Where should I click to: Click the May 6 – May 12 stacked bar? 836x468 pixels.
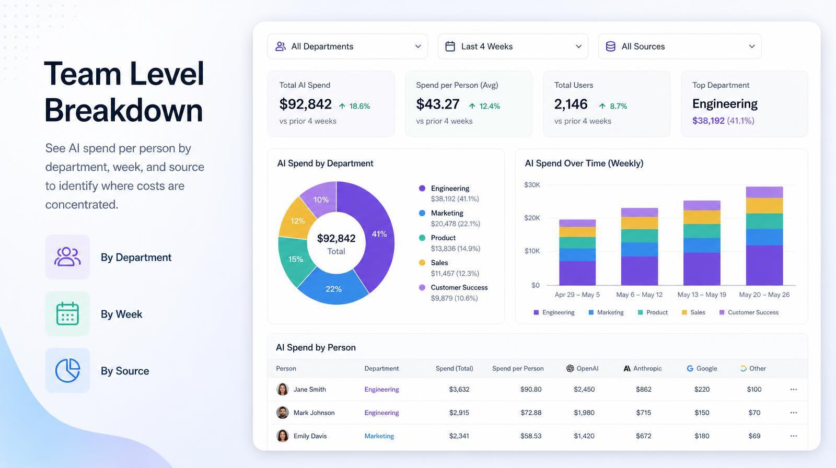(x=640, y=247)
